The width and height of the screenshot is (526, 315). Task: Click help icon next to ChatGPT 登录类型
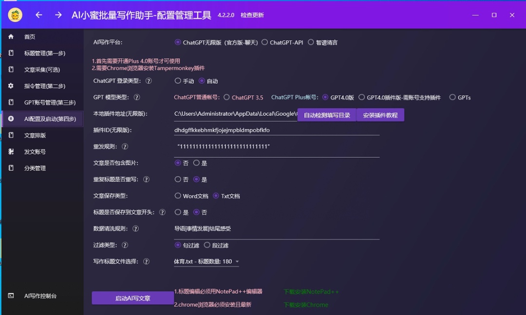(x=149, y=81)
